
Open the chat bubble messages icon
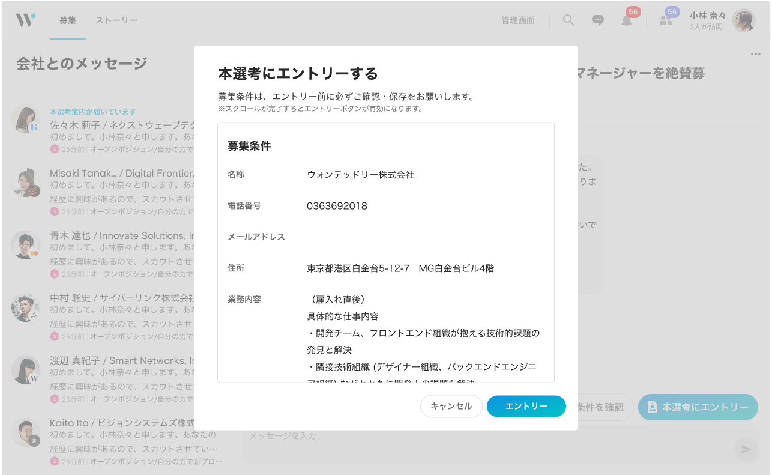[x=597, y=20]
